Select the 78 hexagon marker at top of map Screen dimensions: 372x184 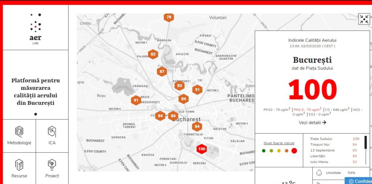(169, 17)
